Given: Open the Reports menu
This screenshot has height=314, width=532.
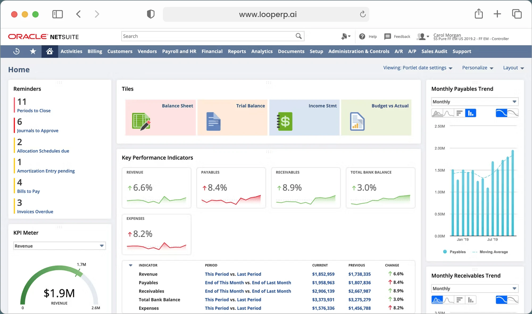Looking at the screenshot, I should point(237,51).
